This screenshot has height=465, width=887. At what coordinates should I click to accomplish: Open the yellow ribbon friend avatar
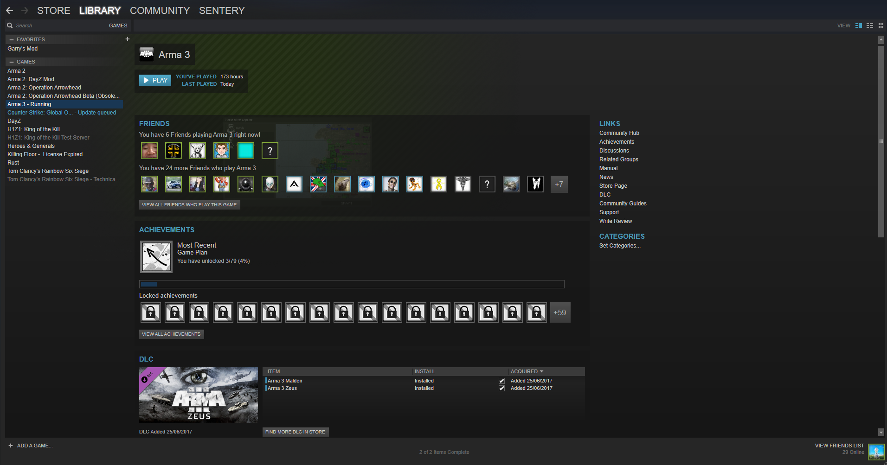(439, 184)
